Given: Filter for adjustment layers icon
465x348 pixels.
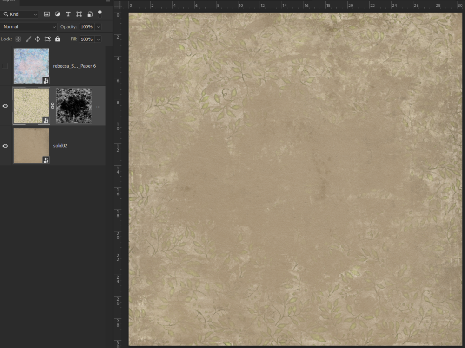Looking at the screenshot, I should click(x=58, y=14).
